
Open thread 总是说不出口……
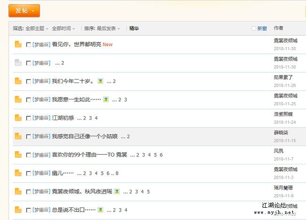coord(73,210)
